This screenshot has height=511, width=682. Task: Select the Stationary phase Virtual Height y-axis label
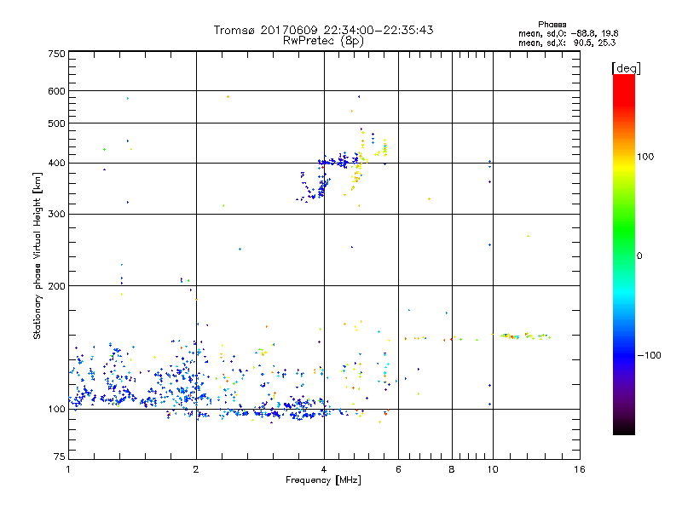[38, 255]
